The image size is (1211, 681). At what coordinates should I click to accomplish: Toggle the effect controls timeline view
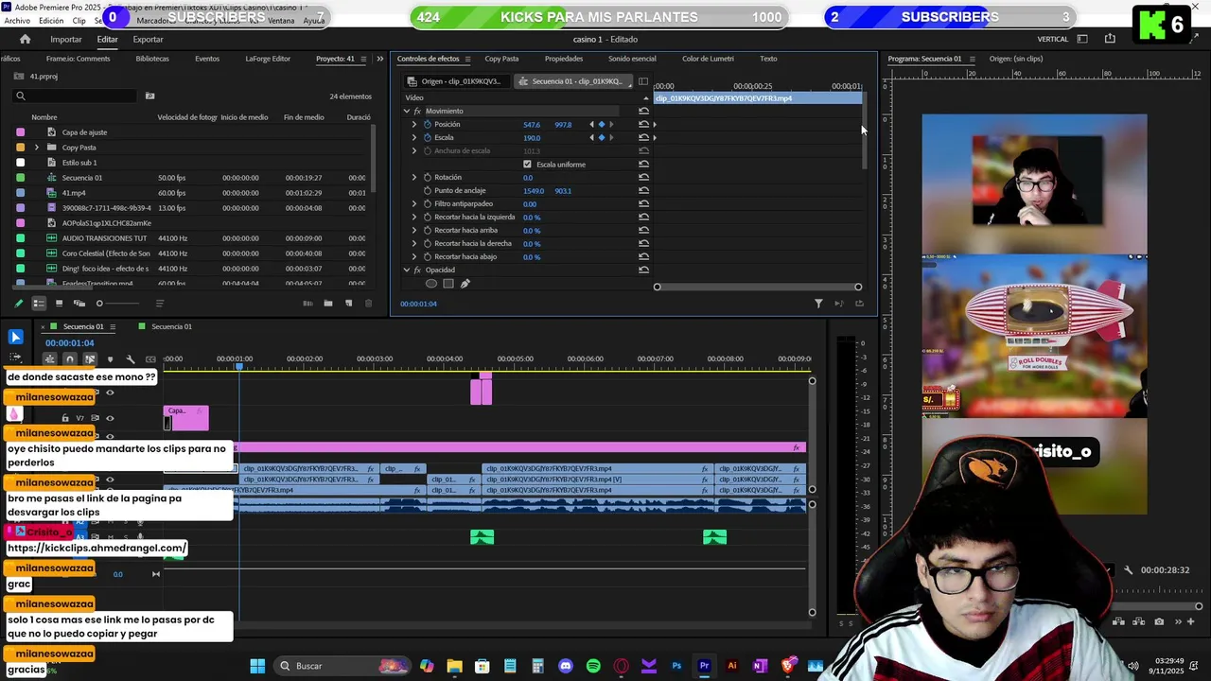[x=643, y=81]
